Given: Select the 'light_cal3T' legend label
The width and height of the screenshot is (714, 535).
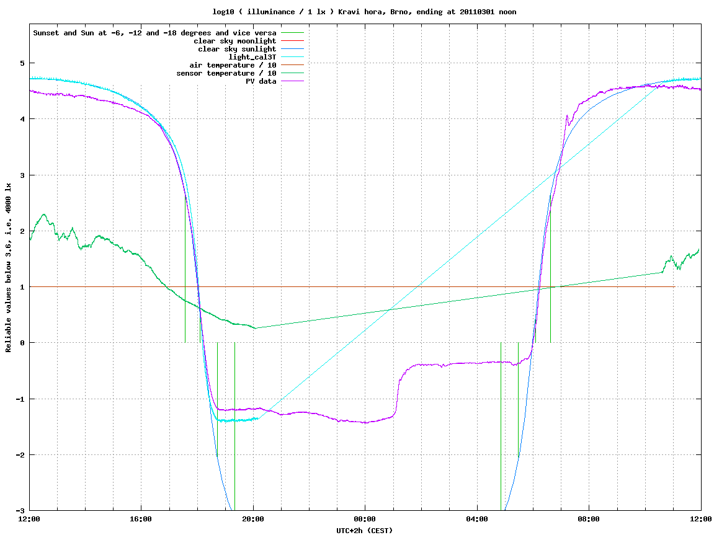Looking at the screenshot, I should (x=252, y=57).
